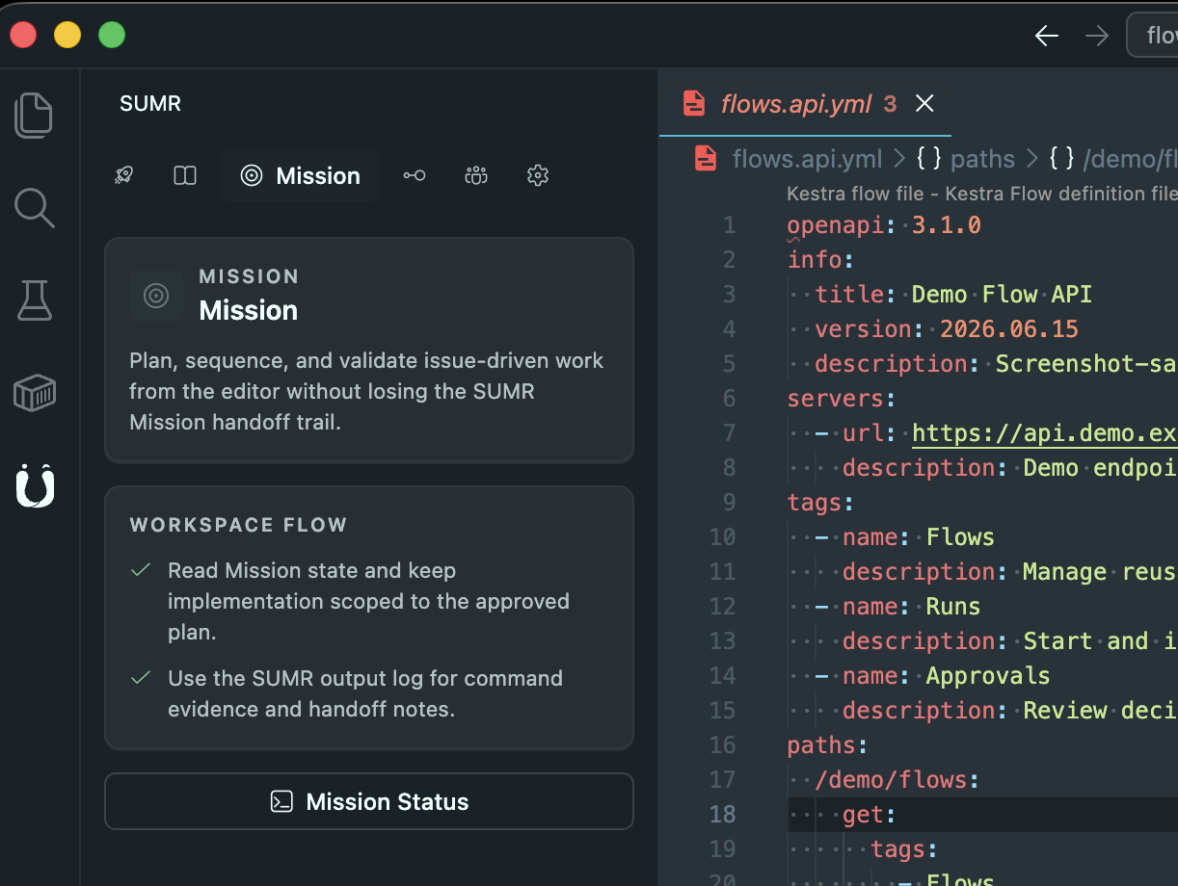Select the connection nodes tab icon
The width and height of the screenshot is (1178, 886).
tap(415, 175)
